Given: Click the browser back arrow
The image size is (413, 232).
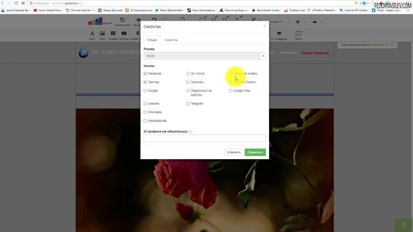Looking at the screenshot, I should [x=3, y=3].
